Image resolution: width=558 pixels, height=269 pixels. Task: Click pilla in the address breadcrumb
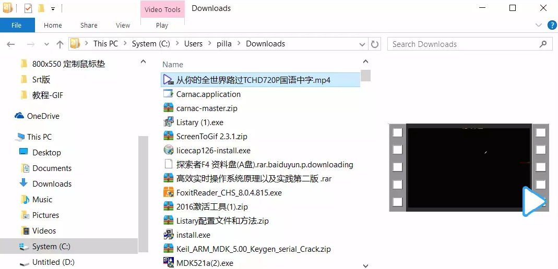pos(224,44)
